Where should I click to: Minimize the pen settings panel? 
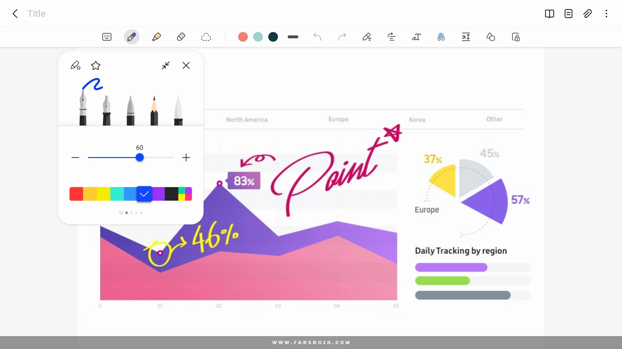tap(166, 66)
